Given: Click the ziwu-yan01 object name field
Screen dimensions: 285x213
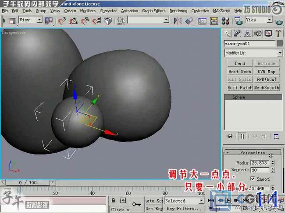Looking at the screenshot, I should click(x=250, y=44).
